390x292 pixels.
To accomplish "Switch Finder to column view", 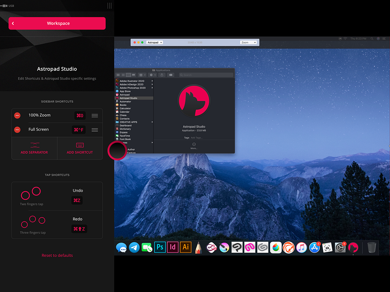I will (128, 75).
